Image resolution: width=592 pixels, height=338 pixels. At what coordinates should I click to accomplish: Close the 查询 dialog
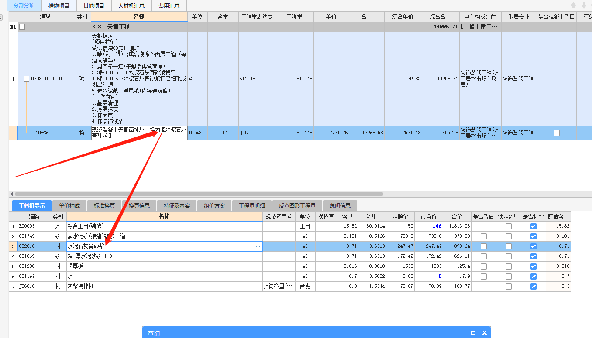click(484, 333)
